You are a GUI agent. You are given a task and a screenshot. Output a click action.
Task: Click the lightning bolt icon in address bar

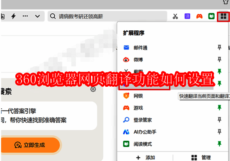tap(14, 16)
